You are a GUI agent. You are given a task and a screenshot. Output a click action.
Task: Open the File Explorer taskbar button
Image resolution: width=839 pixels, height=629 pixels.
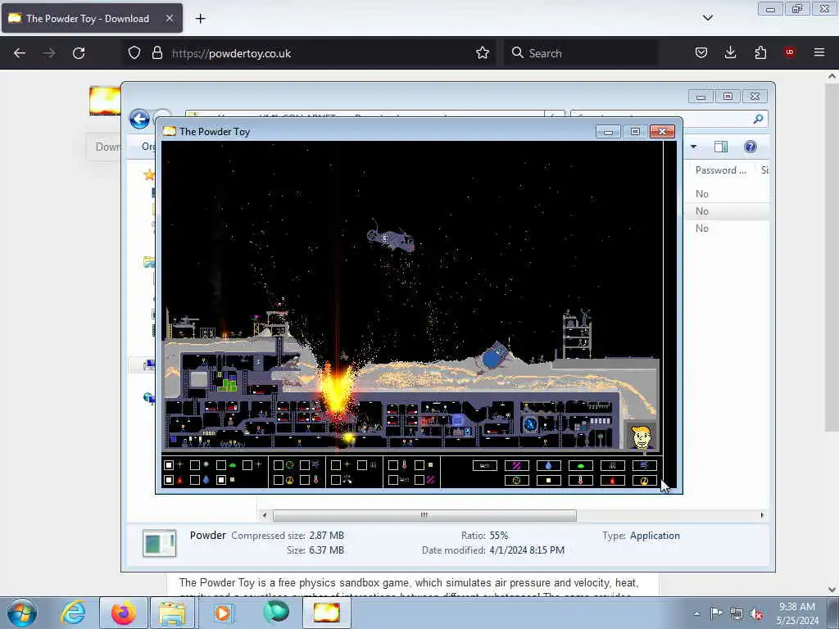pyautogui.click(x=172, y=613)
